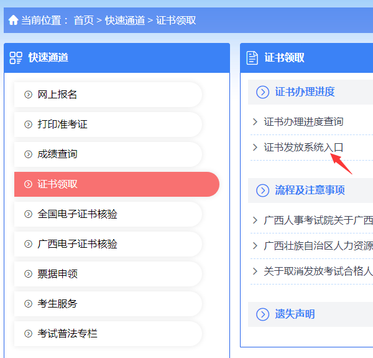
Task: Open the 证书办理进度查询 link
Action: 303,121
